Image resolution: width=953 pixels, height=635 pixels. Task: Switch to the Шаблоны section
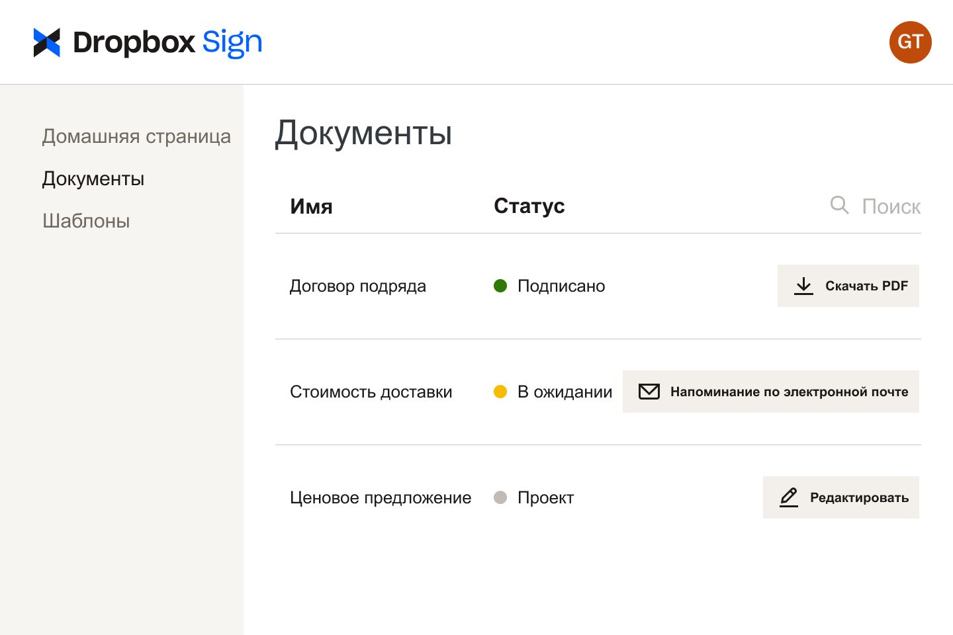click(x=86, y=221)
